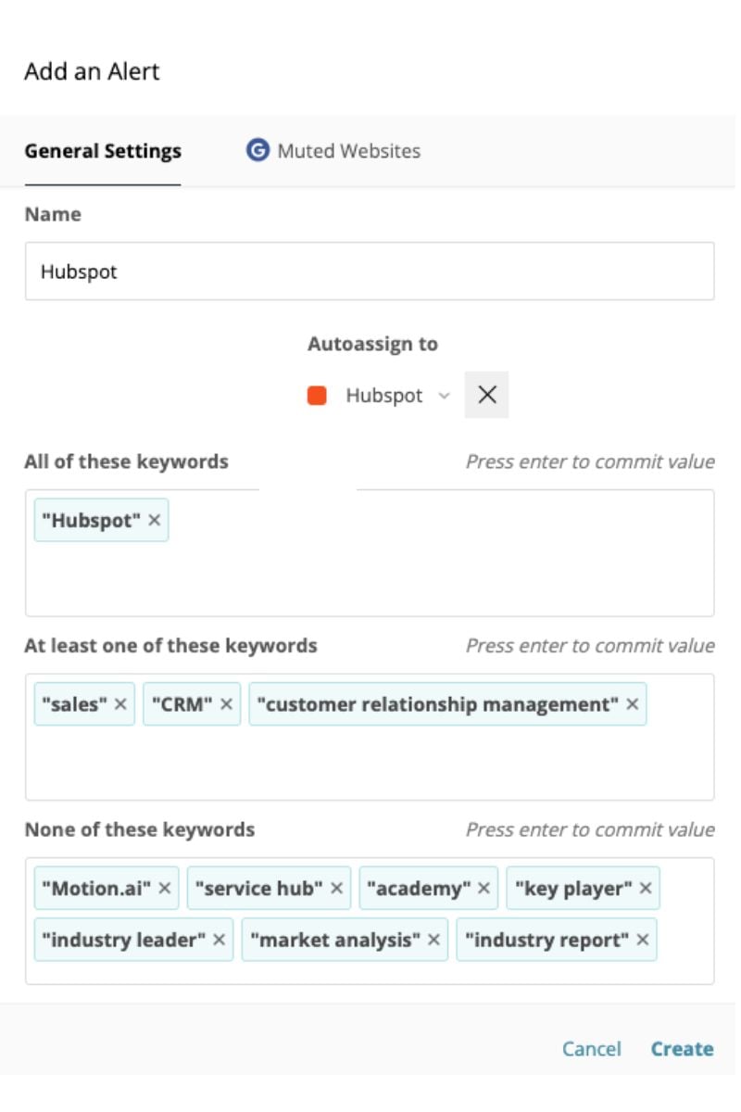Remove the "service hub" keyword
Viewport: 741px width, 1112px height.
point(335,887)
